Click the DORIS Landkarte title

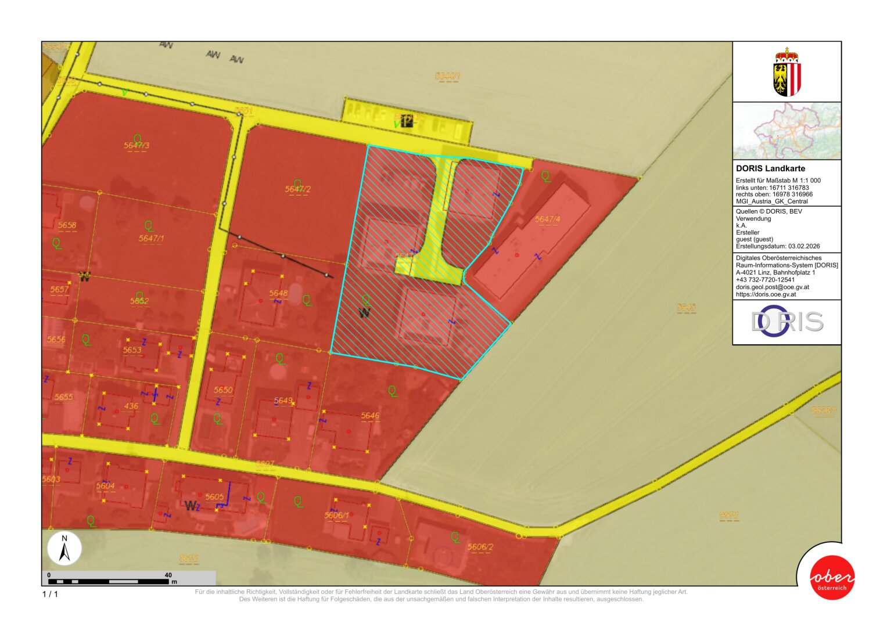tap(770, 168)
